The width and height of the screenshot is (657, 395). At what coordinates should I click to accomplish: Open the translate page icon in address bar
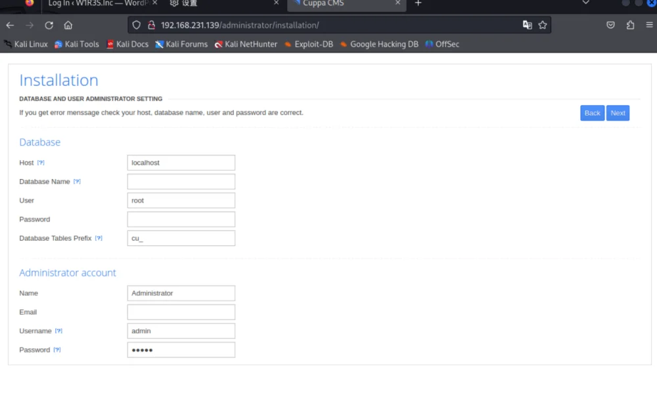point(527,25)
